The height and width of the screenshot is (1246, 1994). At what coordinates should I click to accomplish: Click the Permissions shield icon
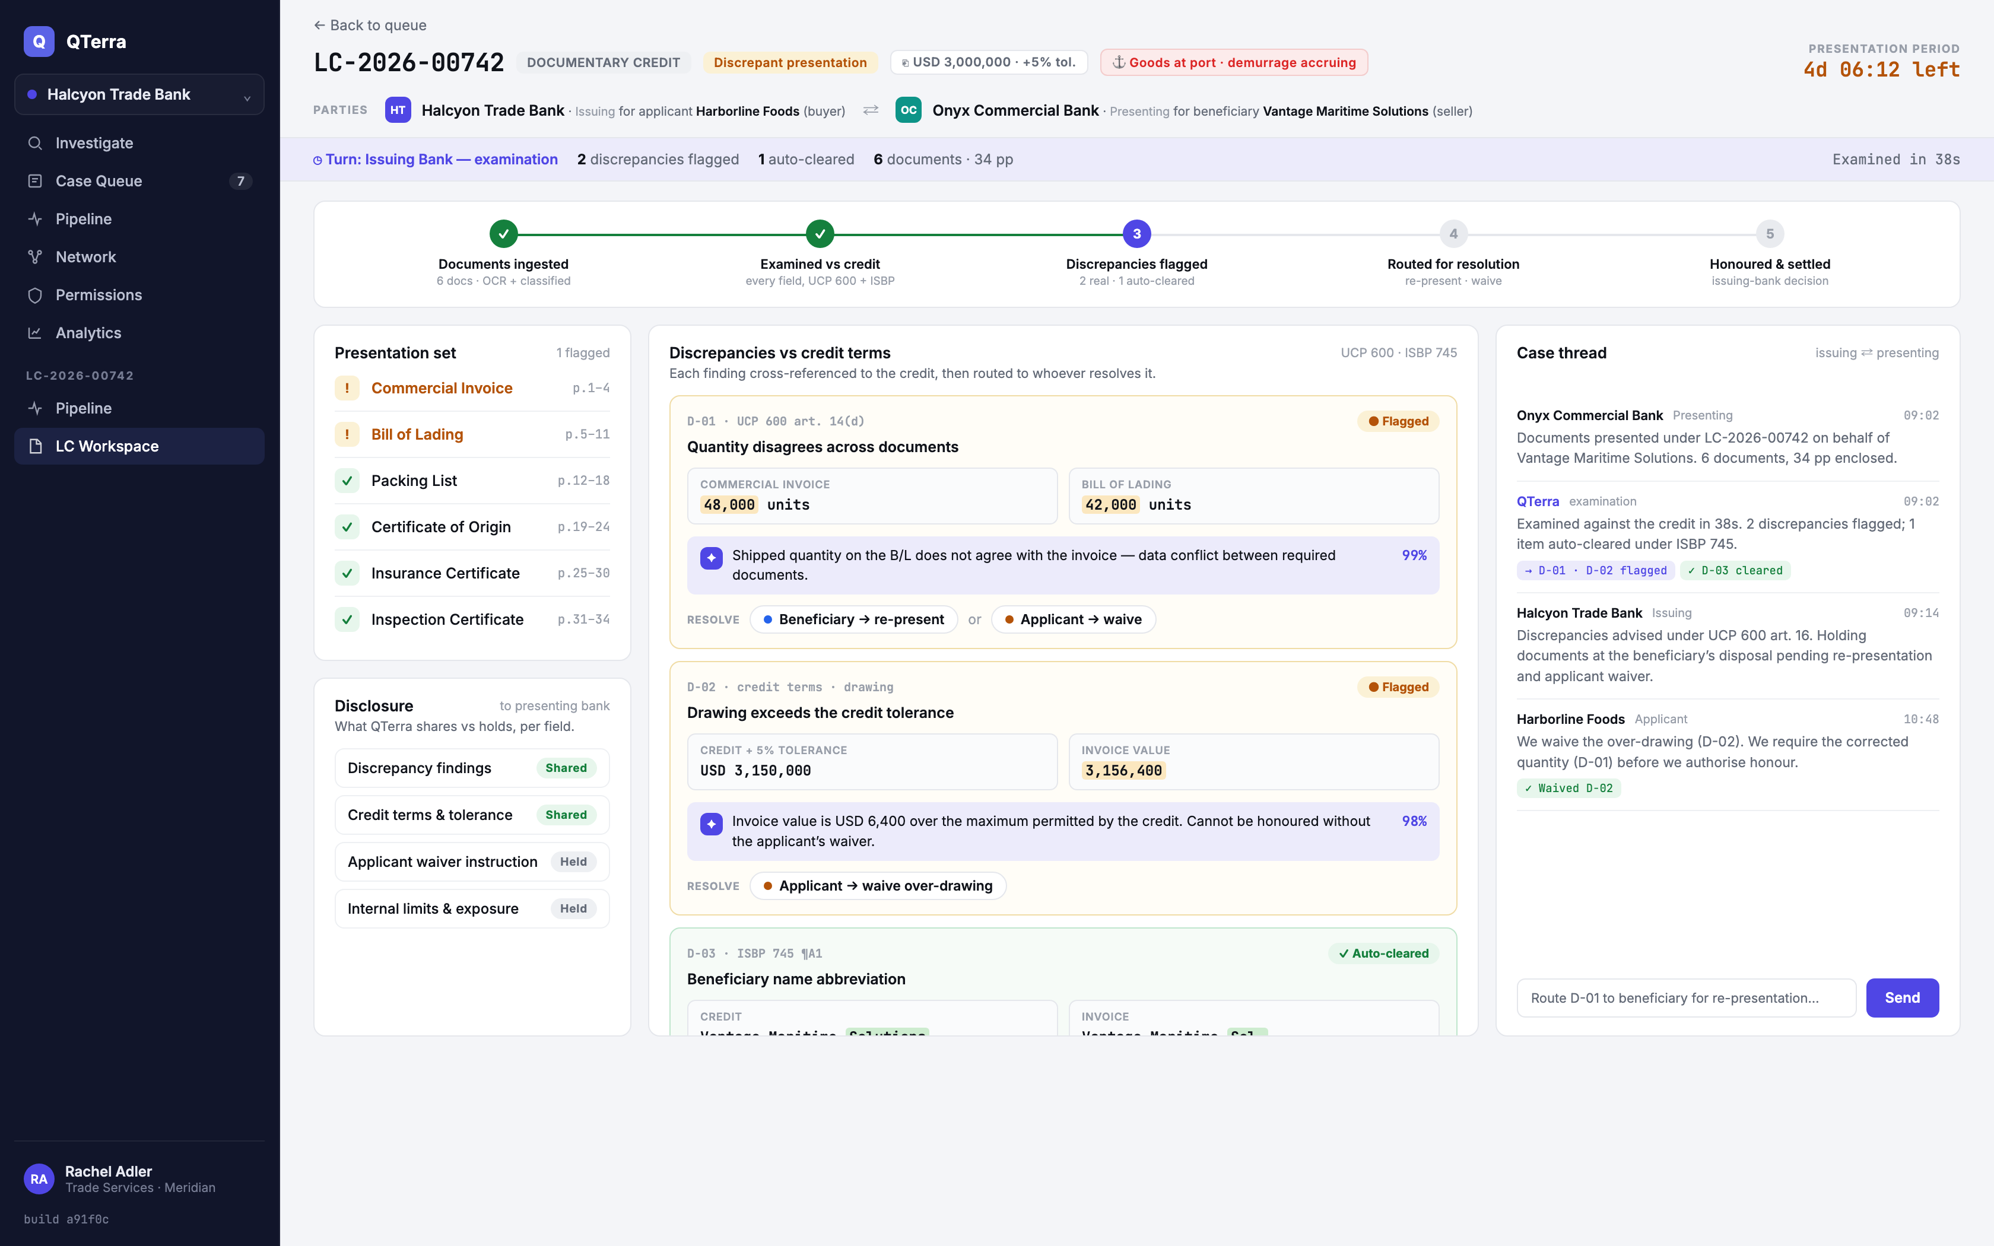pos(34,295)
